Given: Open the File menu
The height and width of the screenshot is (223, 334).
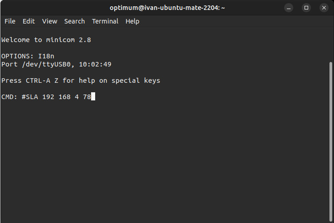Looking at the screenshot, I should (x=10, y=21).
